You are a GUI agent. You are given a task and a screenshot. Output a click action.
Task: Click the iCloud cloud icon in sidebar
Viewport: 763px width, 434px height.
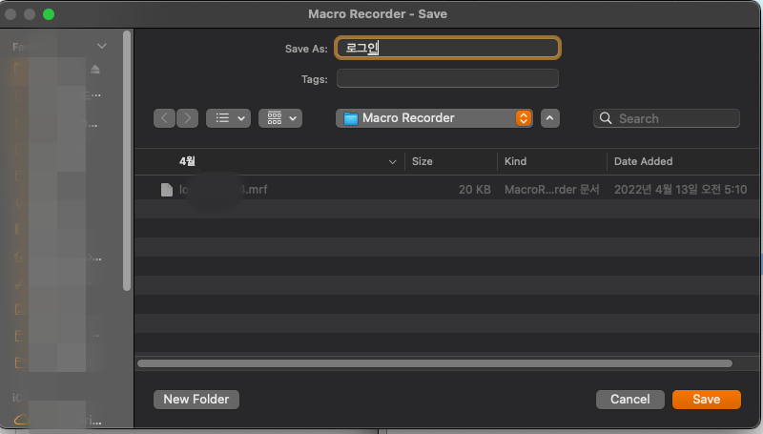21,419
